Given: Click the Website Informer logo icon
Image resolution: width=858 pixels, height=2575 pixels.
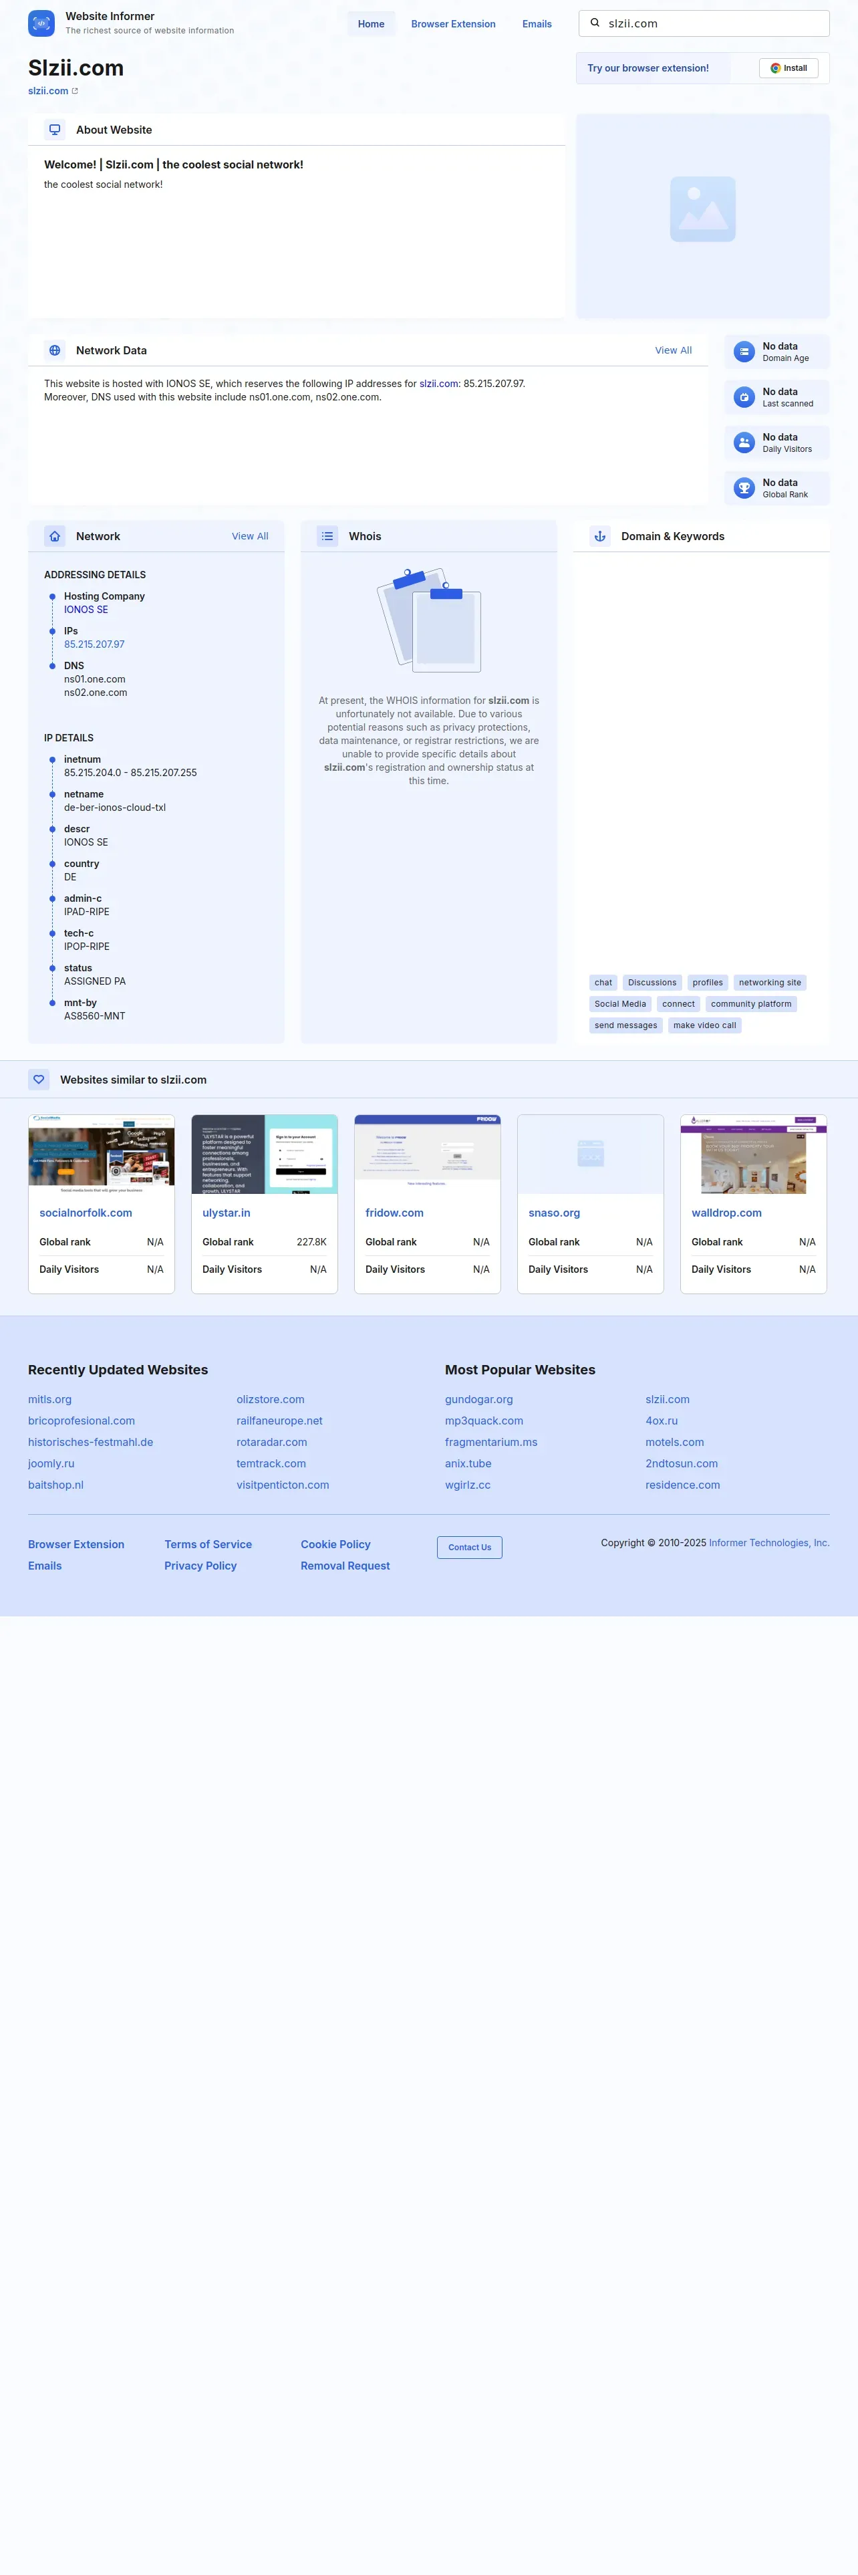Looking at the screenshot, I should (41, 23).
